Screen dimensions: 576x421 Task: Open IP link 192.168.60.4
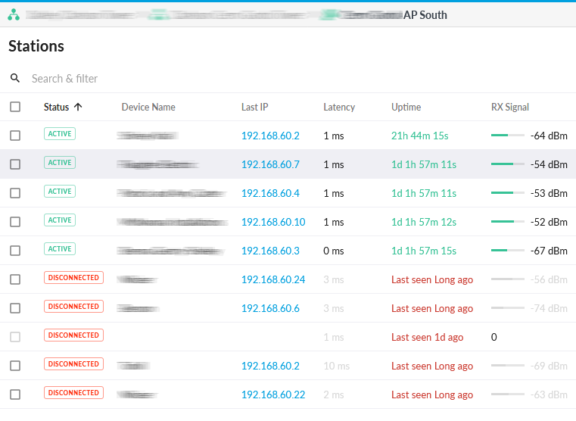click(x=270, y=193)
